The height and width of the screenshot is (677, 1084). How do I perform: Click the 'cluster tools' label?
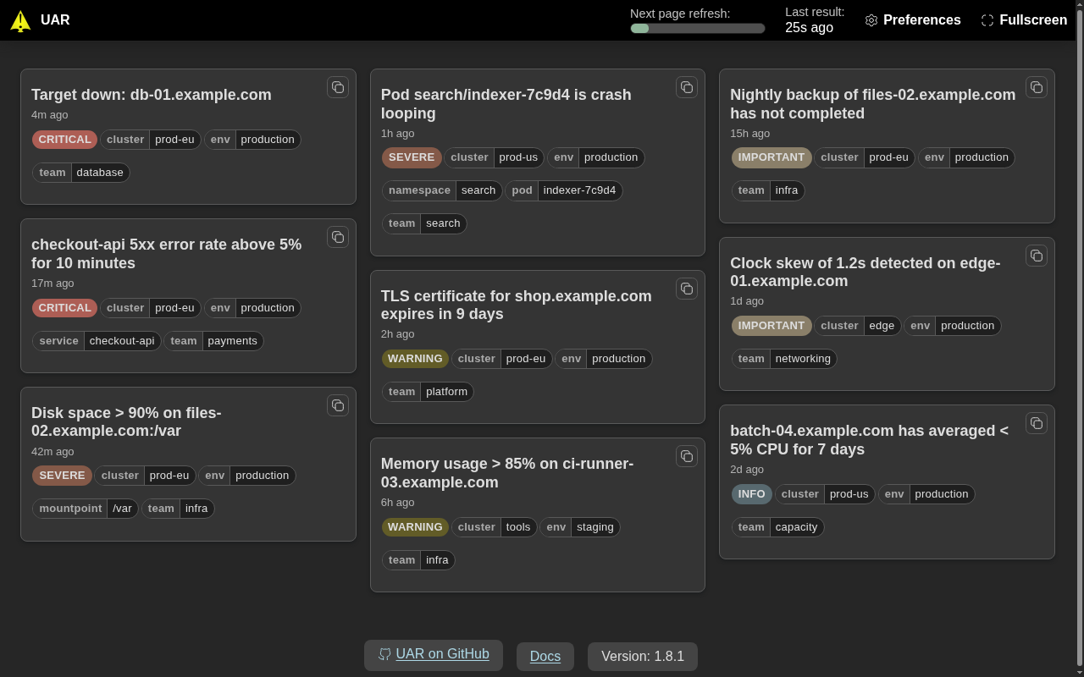[495, 527]
